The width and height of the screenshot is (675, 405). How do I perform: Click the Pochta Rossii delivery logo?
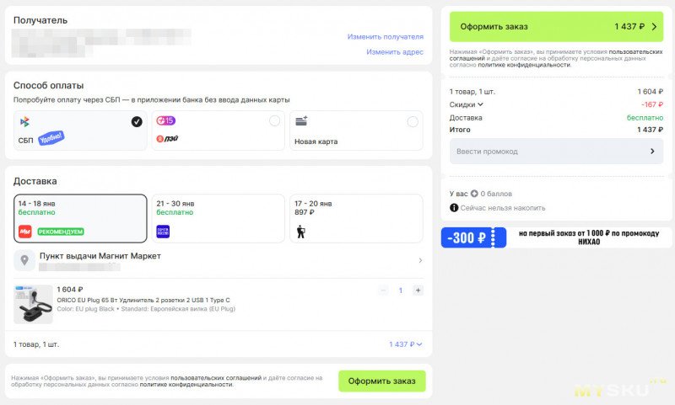click(163, 232)
